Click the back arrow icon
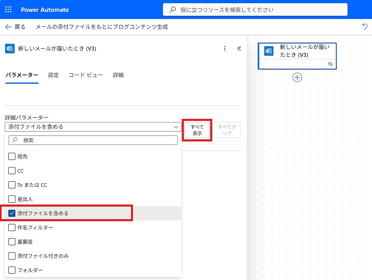Image resolution: width=372 pixels, height=280 pixels. click(8, 27)
